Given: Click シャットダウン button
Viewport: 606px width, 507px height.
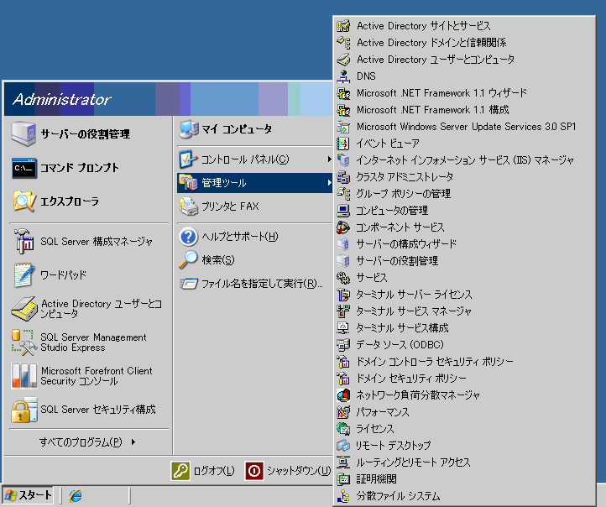Looking at the screenshot, I should 288,471.
